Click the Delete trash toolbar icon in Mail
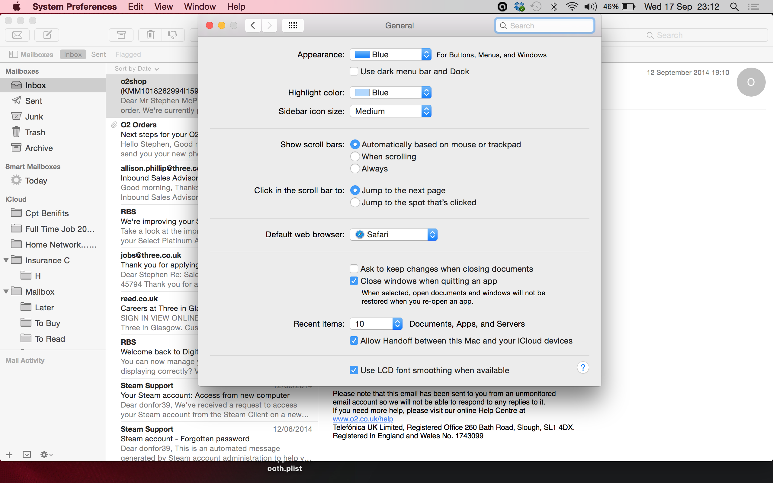 (150, 35)
